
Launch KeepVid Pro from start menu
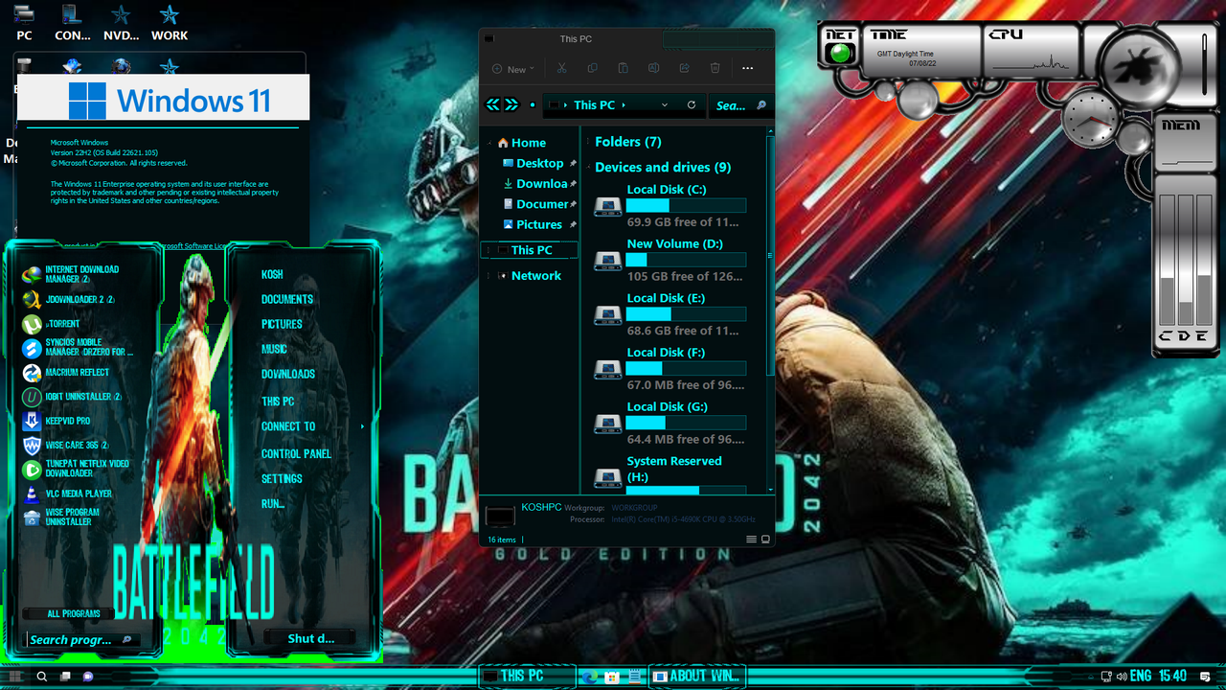56,421
